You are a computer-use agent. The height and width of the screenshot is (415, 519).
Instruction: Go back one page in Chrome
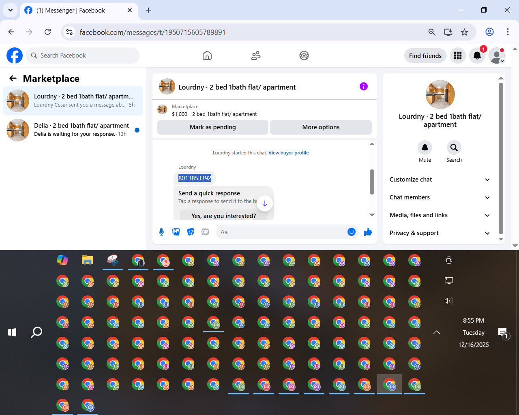[x=11, y=32]
